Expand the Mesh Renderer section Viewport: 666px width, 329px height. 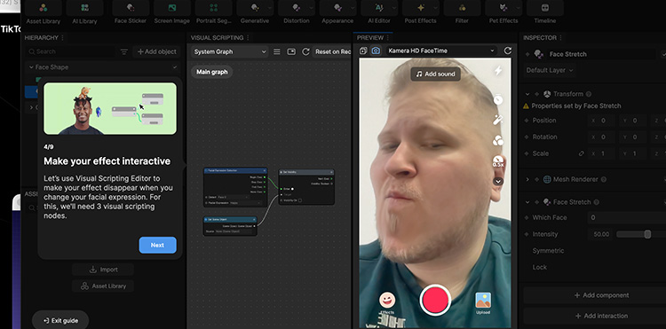pyautogui.click(x=527, y=180)
